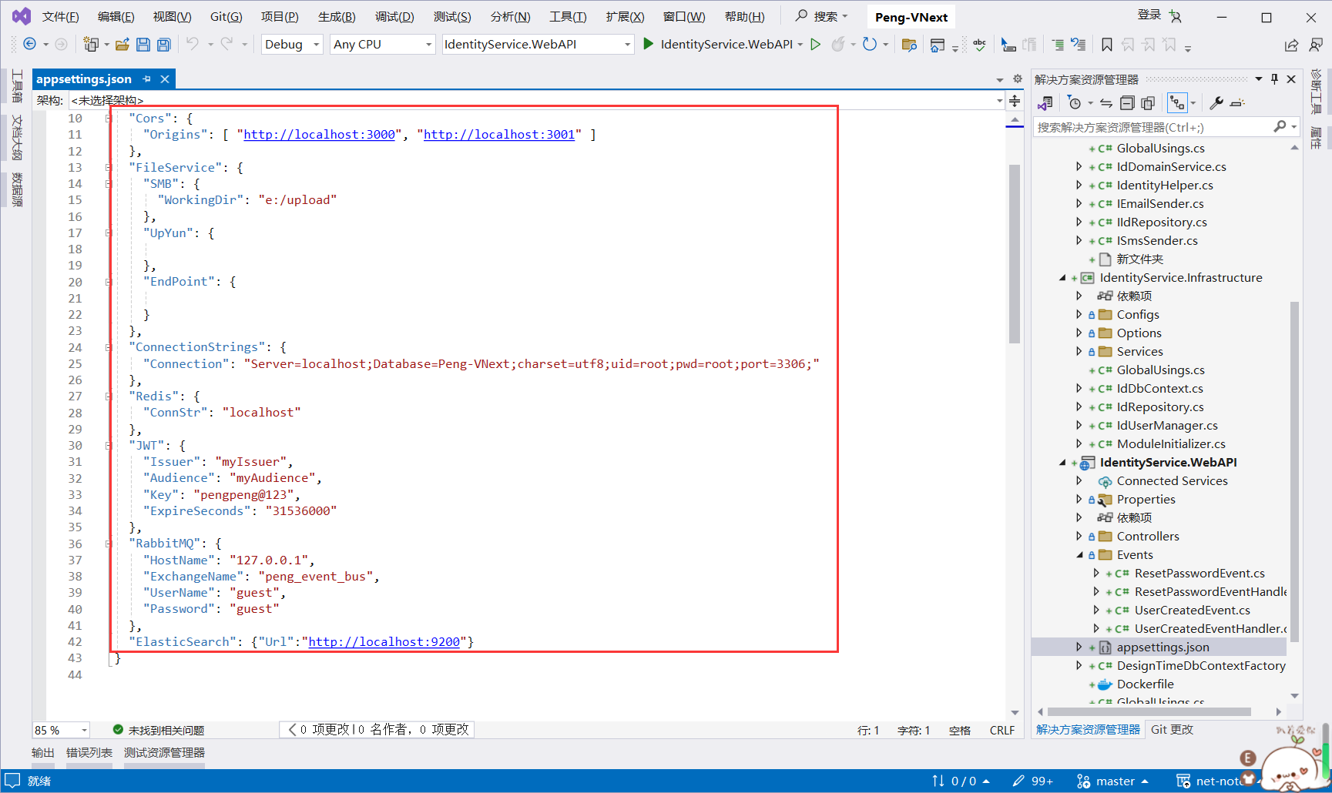This screenshot has width=1332, height=793.
Task: Click the 未找到相关问题 status indicator
Action: (x=158, y=730)
